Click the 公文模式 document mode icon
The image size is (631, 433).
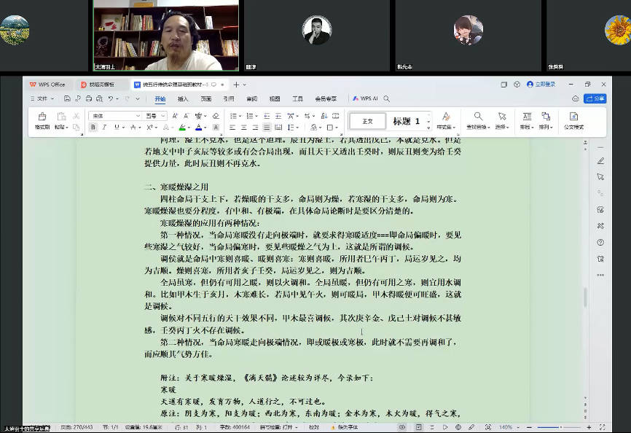tap(573, 120)
